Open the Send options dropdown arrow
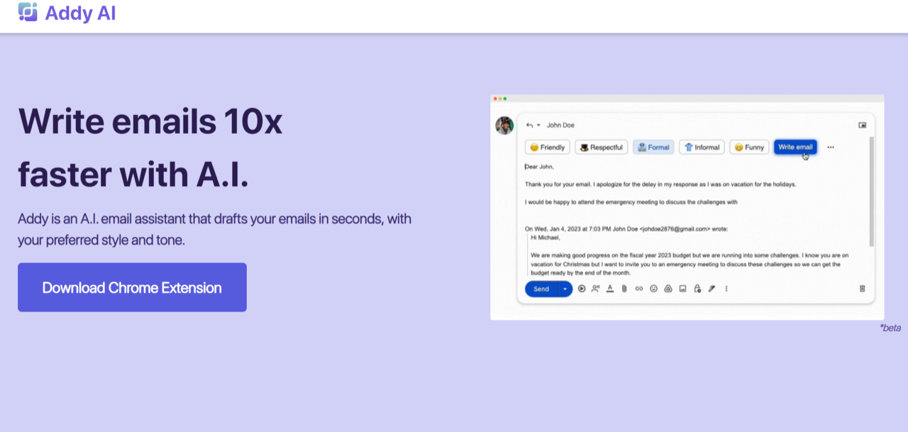The height and width of the screenshot is (432, 908). 565,289
